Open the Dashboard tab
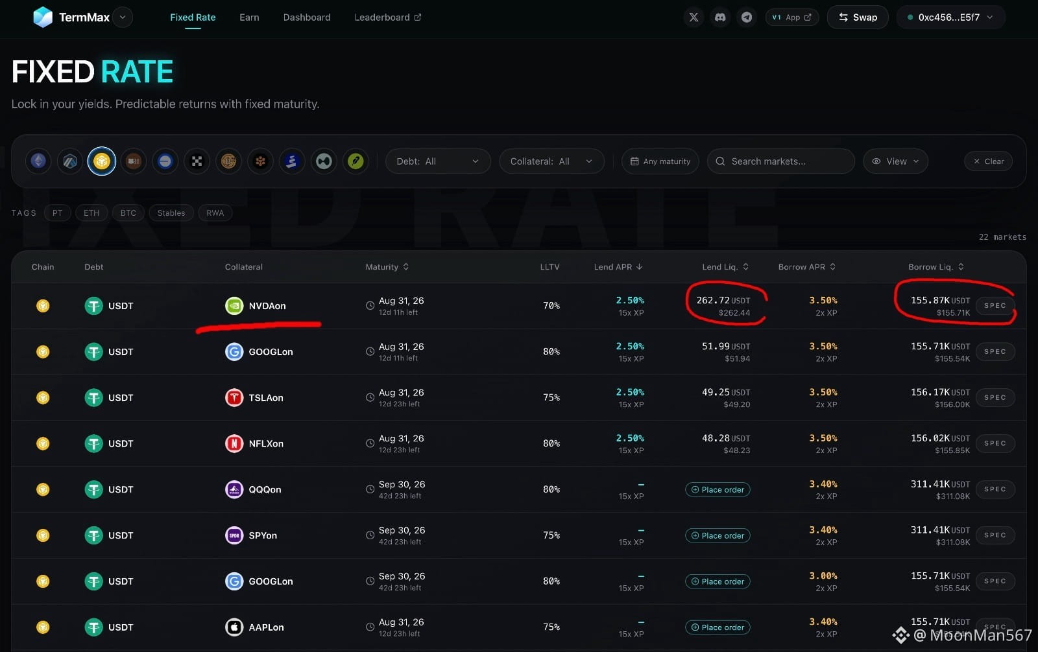Image resolution: width=1038 pixels, height=652 pixels. coord(307,17)
